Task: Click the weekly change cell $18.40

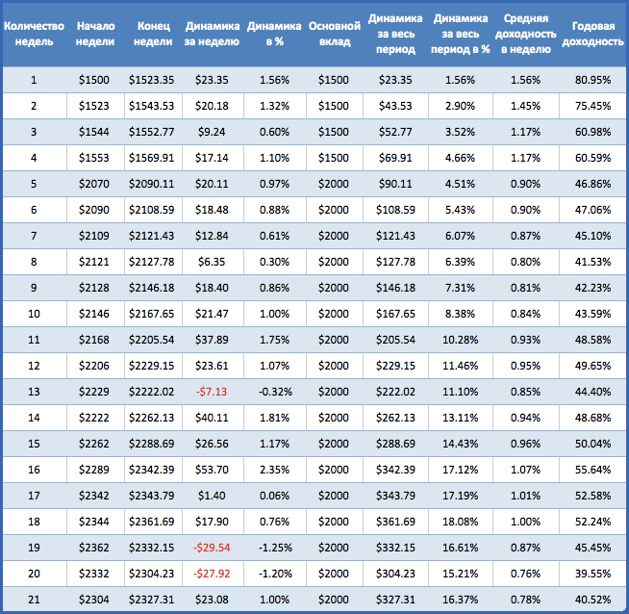Action: (x=212, y=288)
